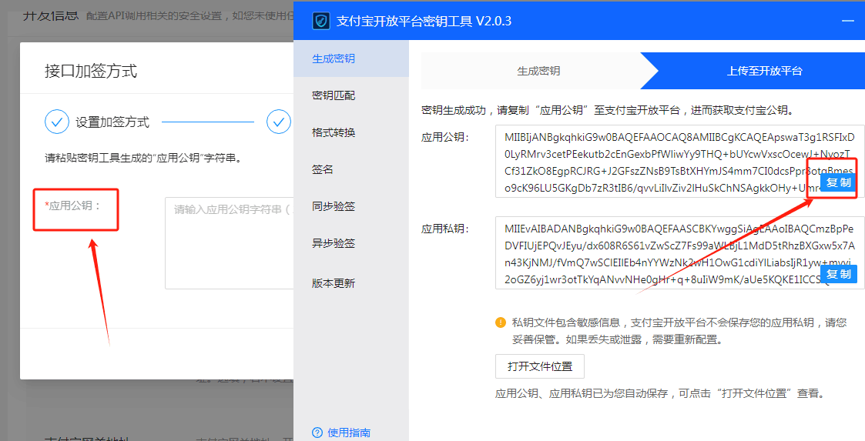
Task: Select 生成密钥 in the left sidebar
Action: tap(351, 58)
